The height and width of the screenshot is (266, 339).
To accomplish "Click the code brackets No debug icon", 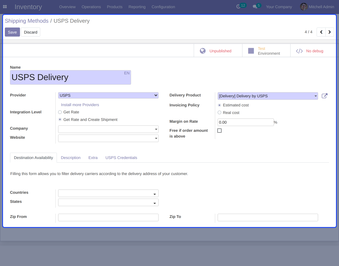I will click(x=299, y=51).
